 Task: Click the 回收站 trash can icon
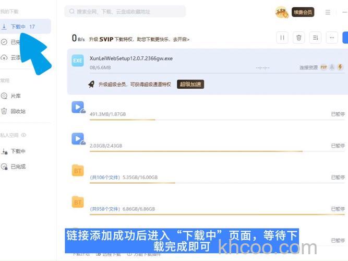point(4,111)
